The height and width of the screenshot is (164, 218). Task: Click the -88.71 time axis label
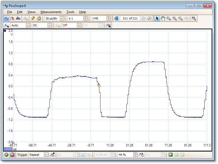click(x=13, y=145)
